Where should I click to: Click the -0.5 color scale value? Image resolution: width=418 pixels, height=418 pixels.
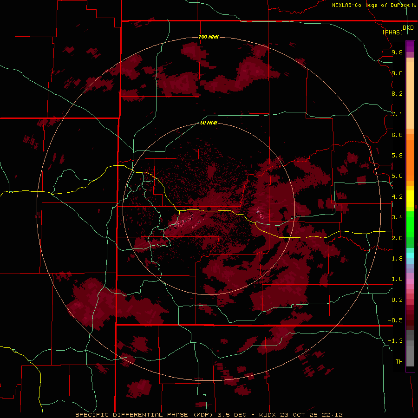pos(395,320)
